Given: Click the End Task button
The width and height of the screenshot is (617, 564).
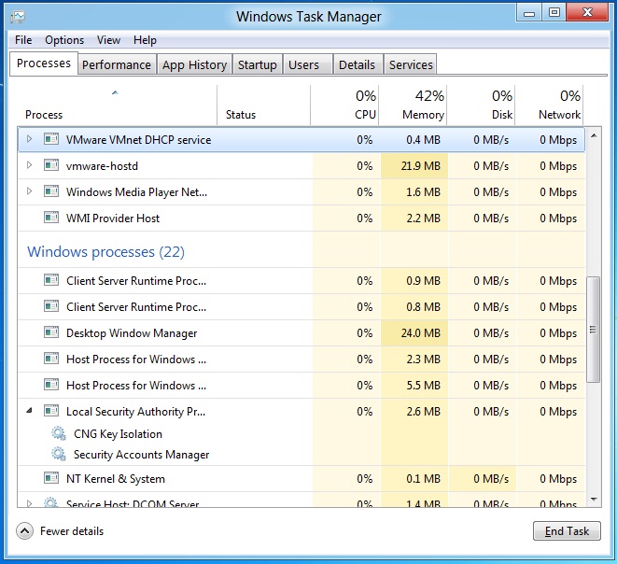Looking at the screenshot, I should [x=567, y=531].
